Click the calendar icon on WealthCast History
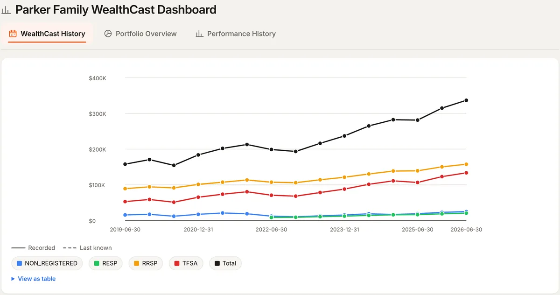560x295 pixels. 13,34
